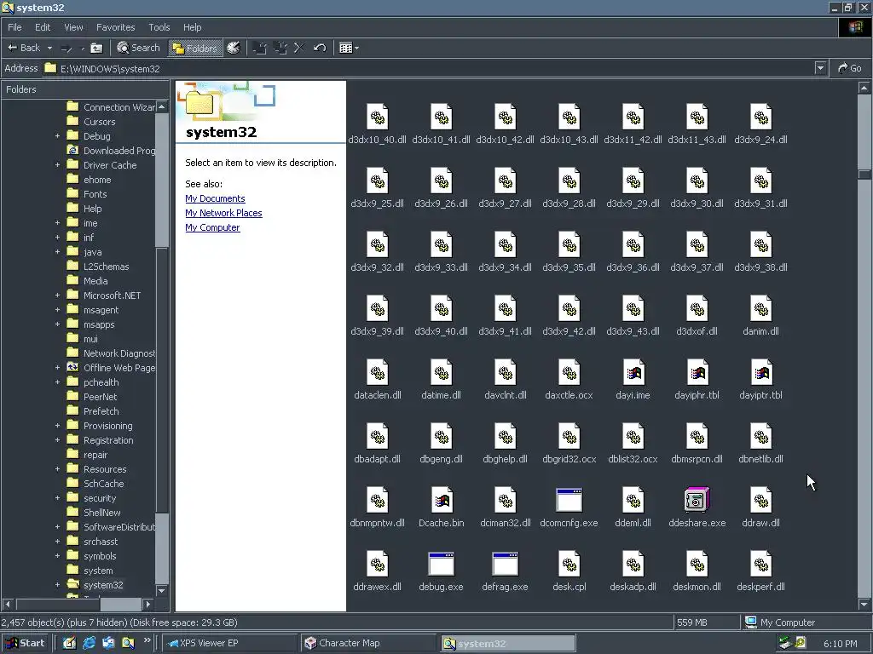Select the dcomcnfg.exe program icon
The image size is (873, 654).
[569, 501]
